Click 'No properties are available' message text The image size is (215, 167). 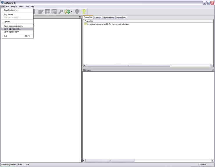107,24
